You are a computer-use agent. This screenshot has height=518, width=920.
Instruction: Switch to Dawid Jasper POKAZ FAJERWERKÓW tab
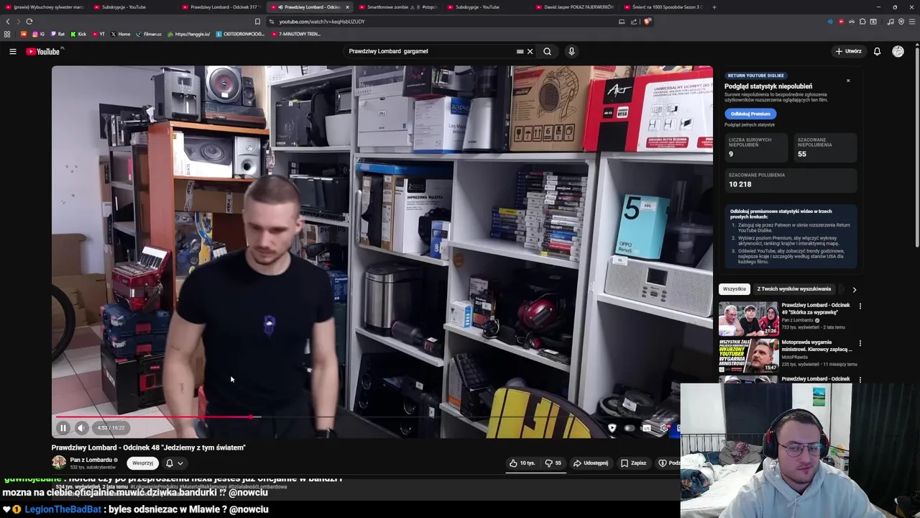575,7
